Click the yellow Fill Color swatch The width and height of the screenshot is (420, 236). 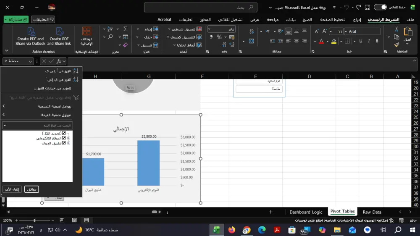tap(334, 41)
